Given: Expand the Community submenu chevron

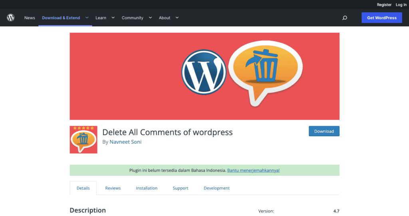Looking at the screenshot, I should (150, 18).
